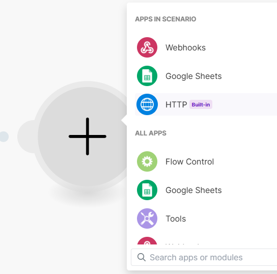The width and height of the screenshot is (277, 274).
Task: Open Webhooks from the scenario apps list
Action: pyautogui.click(x=206, y=47)
